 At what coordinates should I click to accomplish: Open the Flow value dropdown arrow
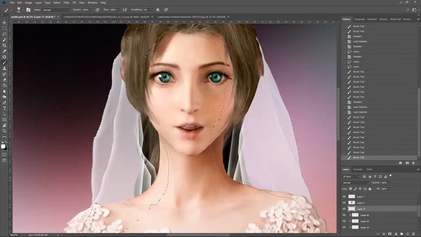[118, 10]
